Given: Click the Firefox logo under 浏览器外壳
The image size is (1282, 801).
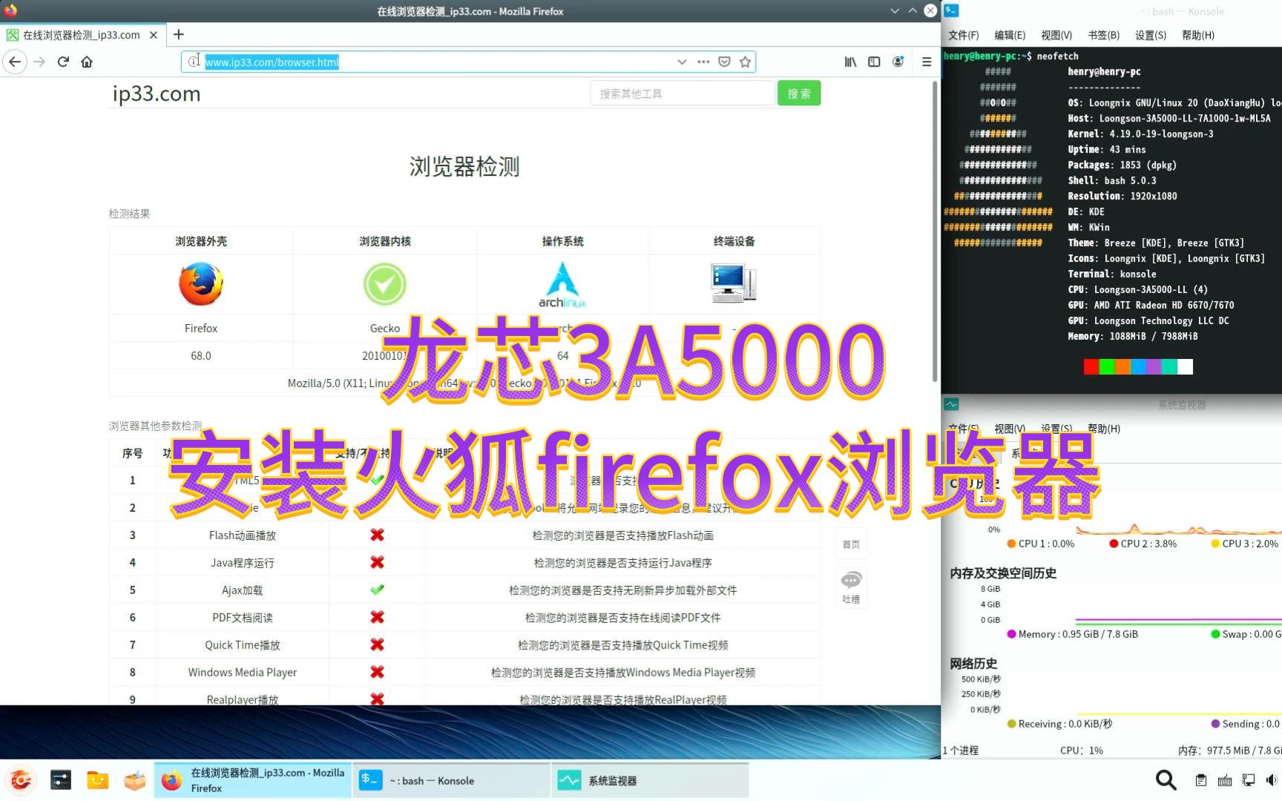Looking at the screenshot, I should [x=201, y=283].
